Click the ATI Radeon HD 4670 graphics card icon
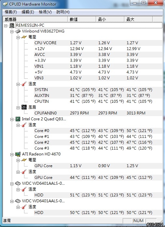The width and height of the screenshot is (165, 227). [18, 154]
